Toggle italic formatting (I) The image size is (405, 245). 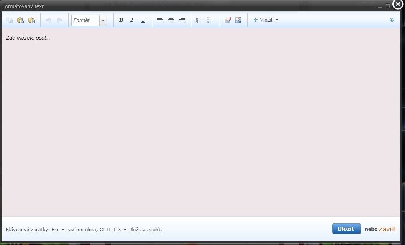click(x=132, y=20)
